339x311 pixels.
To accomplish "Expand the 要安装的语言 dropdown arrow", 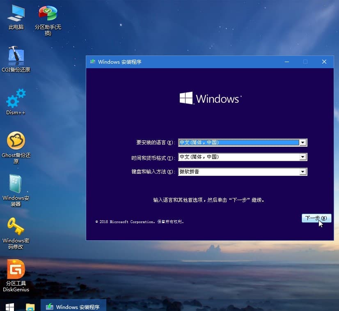I will click(x=303, y=143).
